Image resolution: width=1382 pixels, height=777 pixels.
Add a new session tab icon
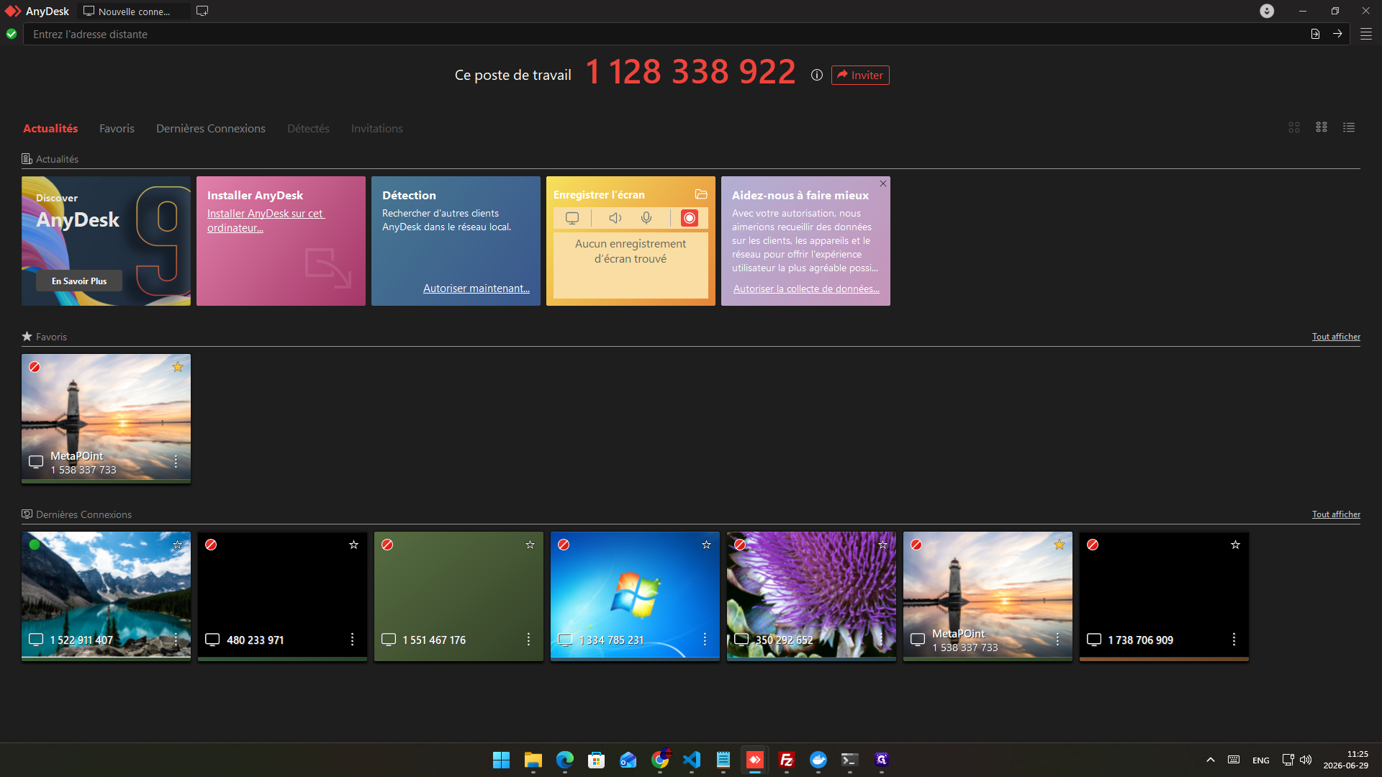click(x=202, y=11)
